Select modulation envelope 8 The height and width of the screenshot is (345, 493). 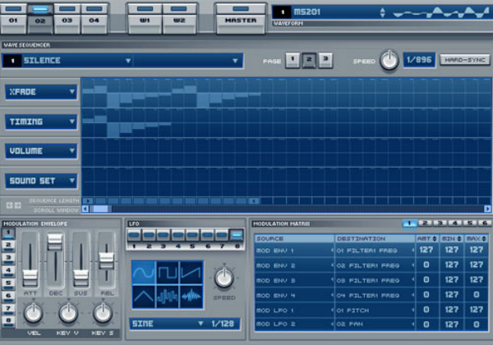[8, 321]
